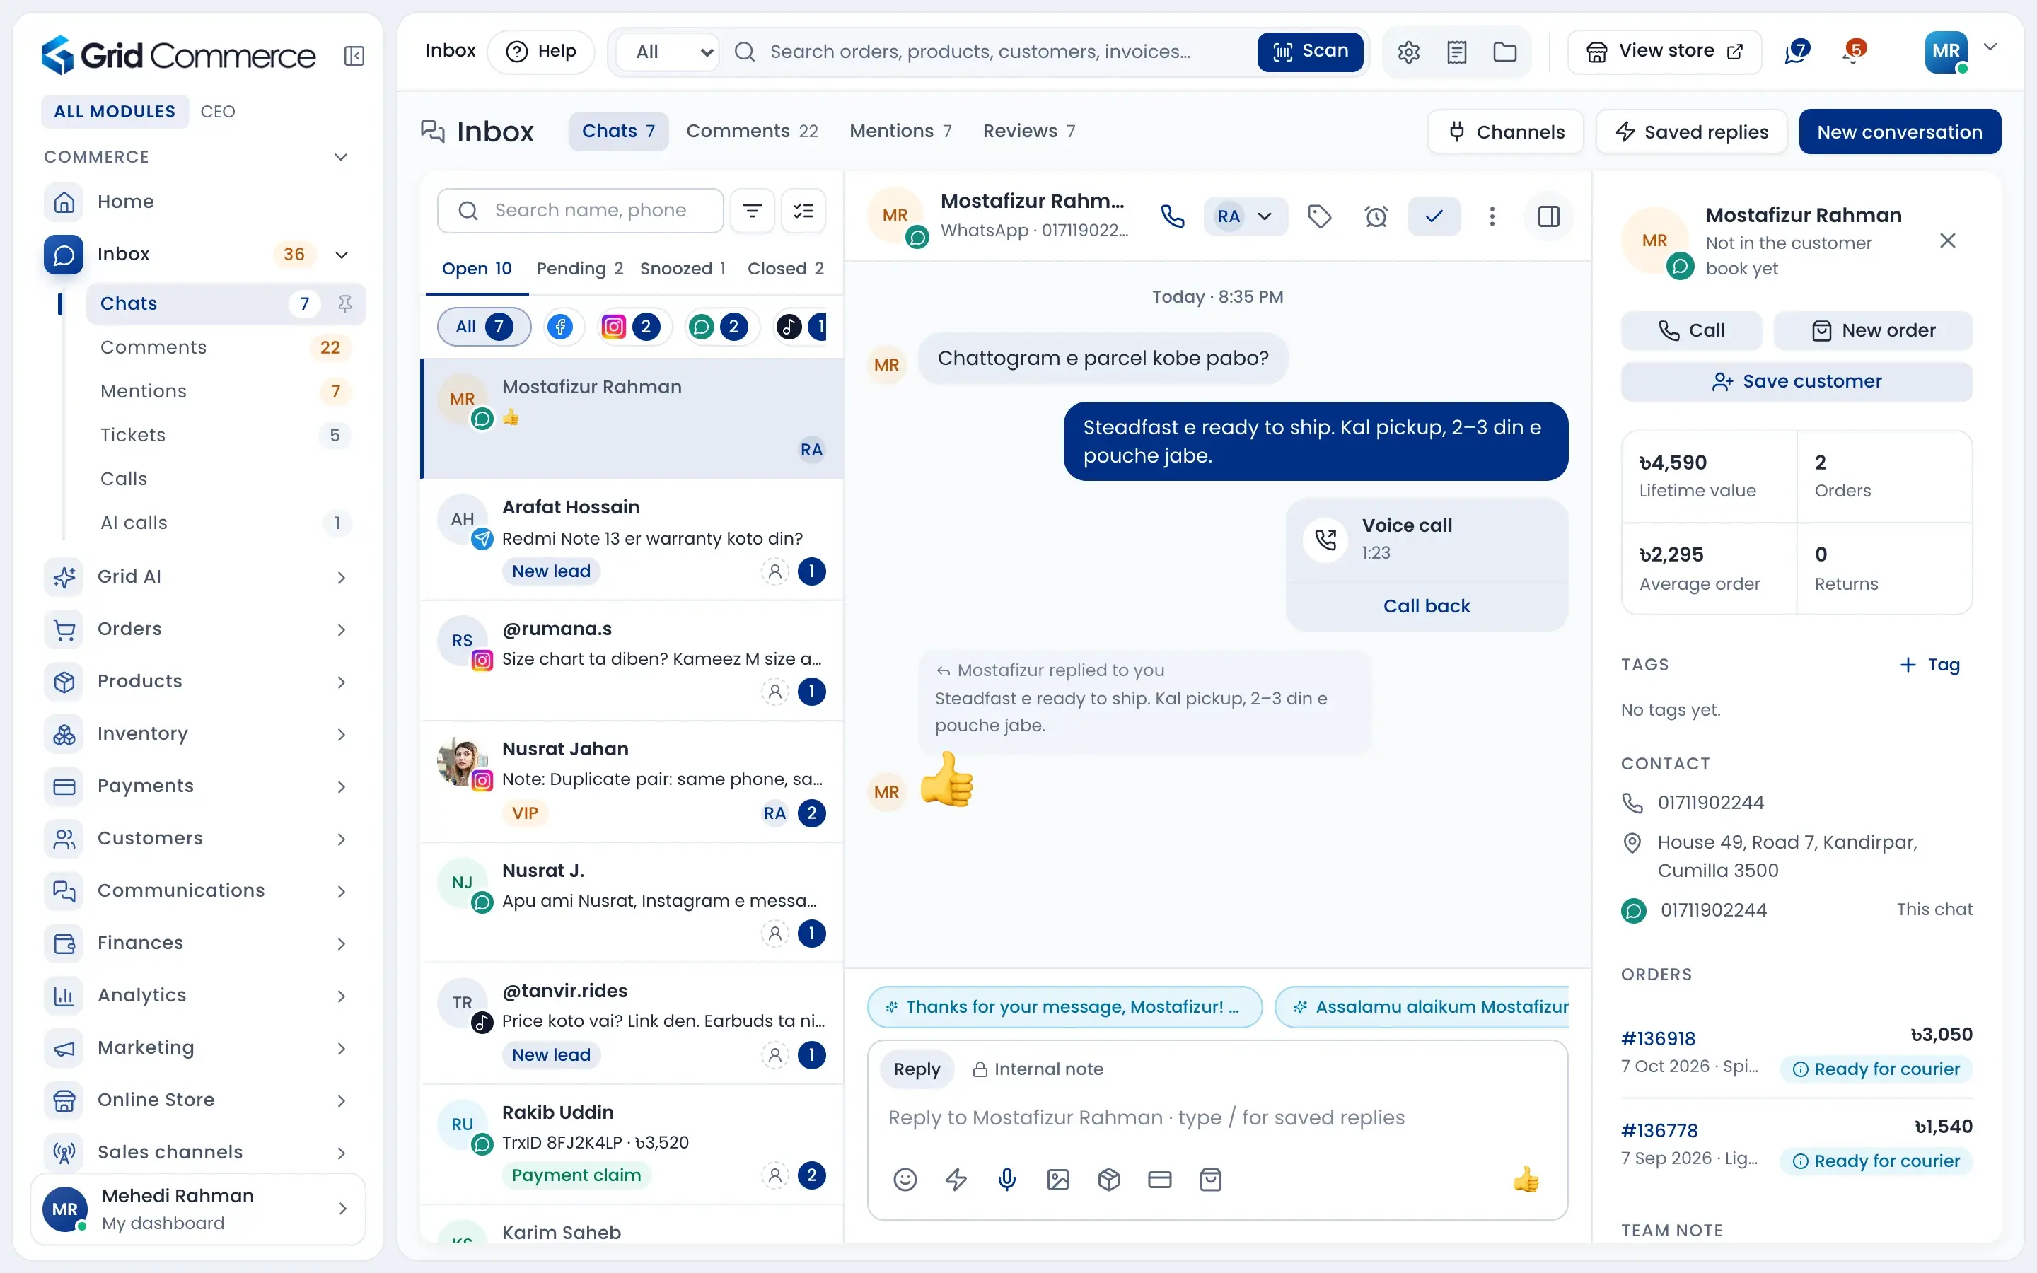Switch to the Internal note tab
The width and height of the screenshot is (2037, 1273).
click(1037, 1069)
